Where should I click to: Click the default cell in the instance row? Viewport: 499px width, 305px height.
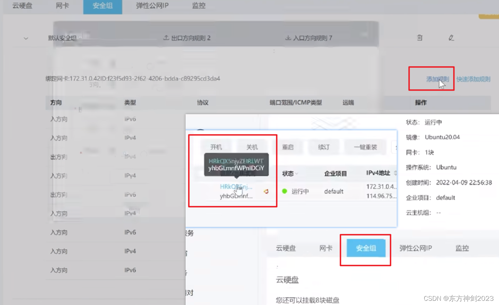tap(334, 192)
